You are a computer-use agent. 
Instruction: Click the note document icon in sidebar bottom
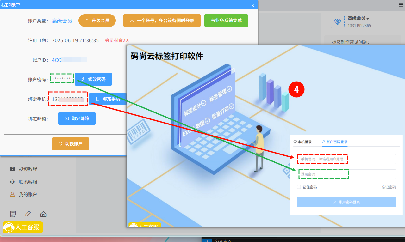(x=13, y=214)
